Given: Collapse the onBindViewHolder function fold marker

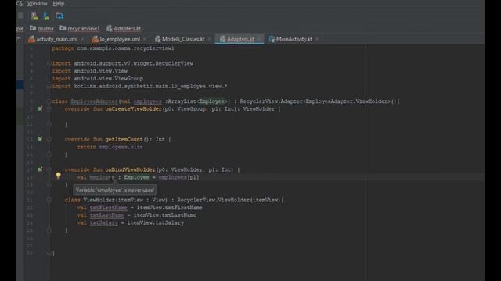Looking at the screenshot, I should pos(49,169).
